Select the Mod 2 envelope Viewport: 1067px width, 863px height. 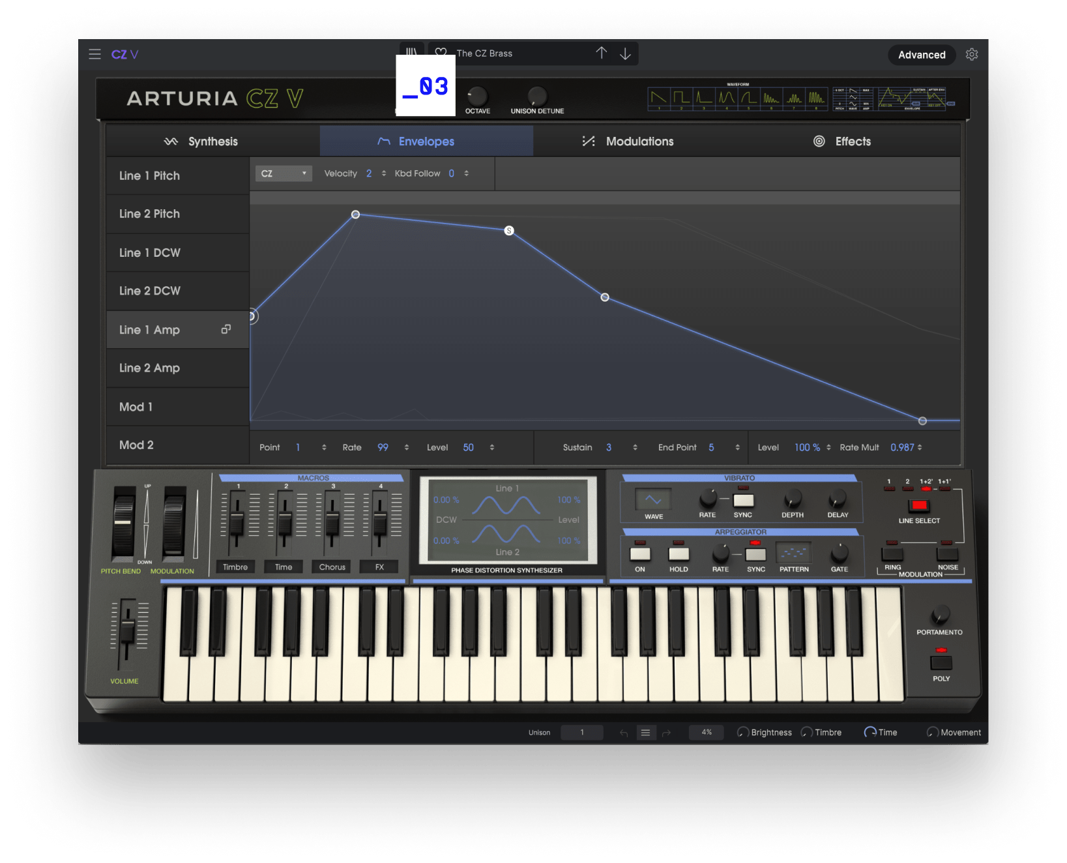(x=177, y=445)
